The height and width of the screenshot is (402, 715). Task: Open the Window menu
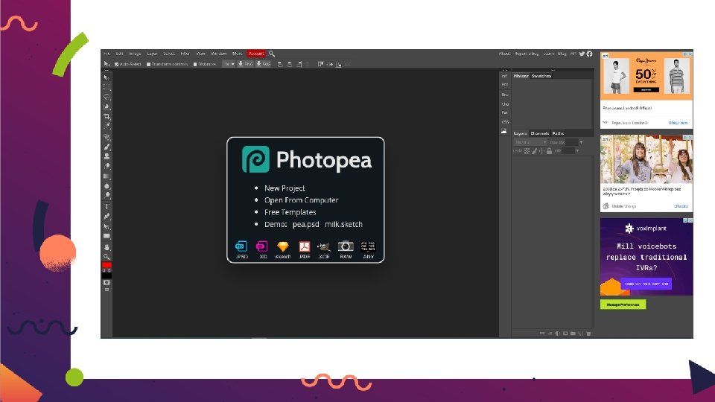219,54
